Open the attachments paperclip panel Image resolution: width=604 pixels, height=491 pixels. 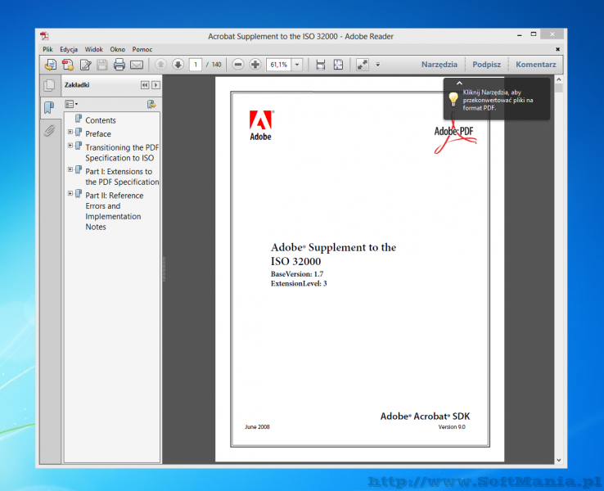[49, 131]
